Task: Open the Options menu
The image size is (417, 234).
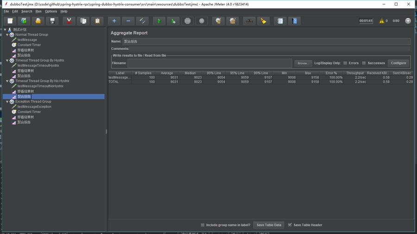Action: point(51,12)
